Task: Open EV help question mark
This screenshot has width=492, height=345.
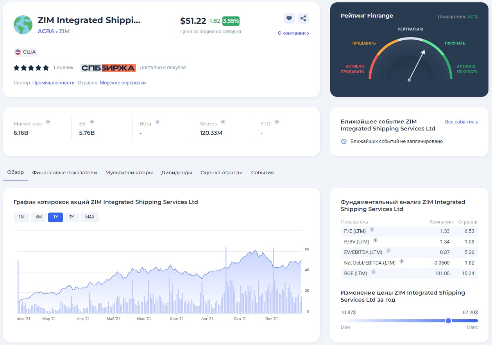Action: pos(92,122)
